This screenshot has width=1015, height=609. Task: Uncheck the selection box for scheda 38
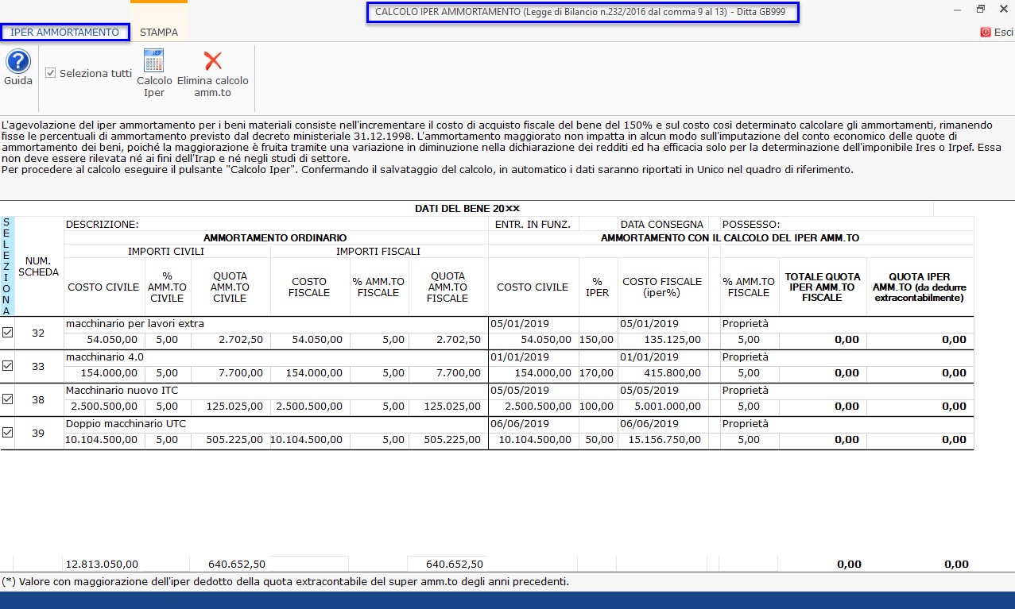pos(8,399)
